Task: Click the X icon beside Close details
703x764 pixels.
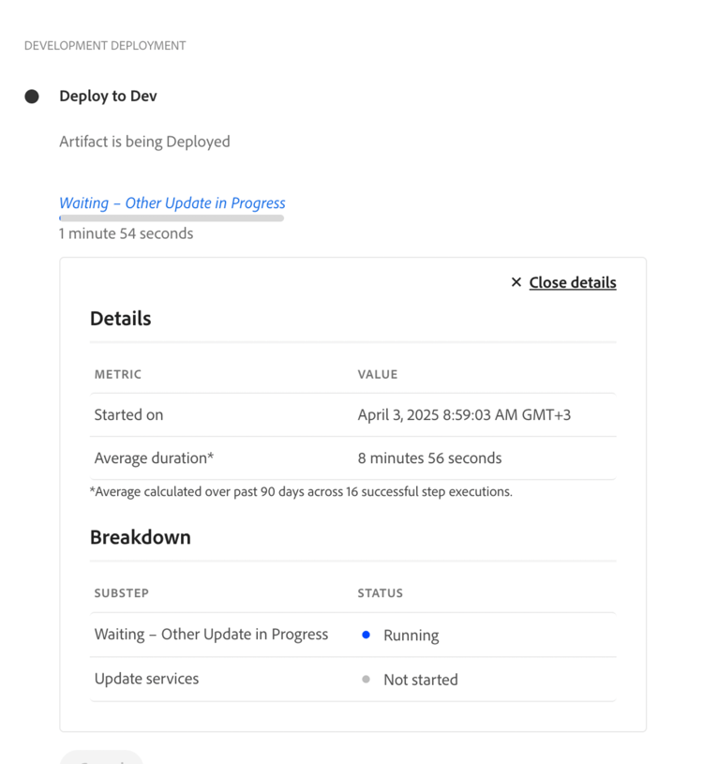Action: point(516,281)
